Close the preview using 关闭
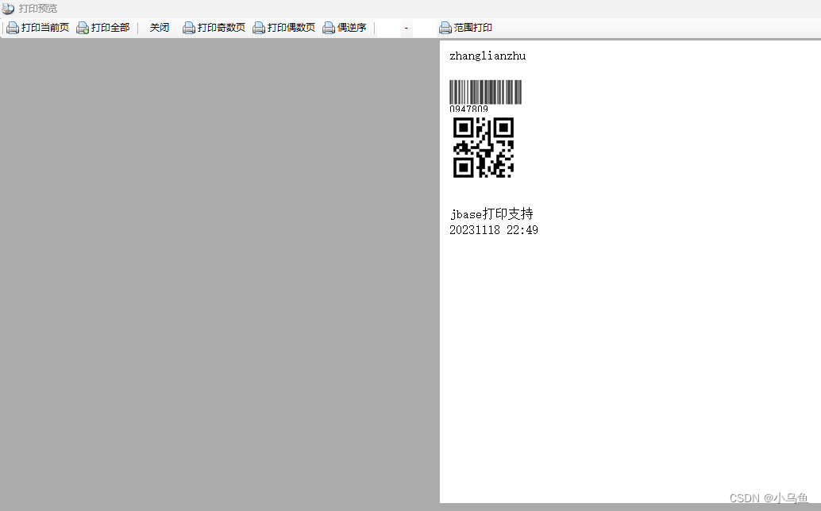Viewport: 821px width, 511px height. [x=159, y=28]
